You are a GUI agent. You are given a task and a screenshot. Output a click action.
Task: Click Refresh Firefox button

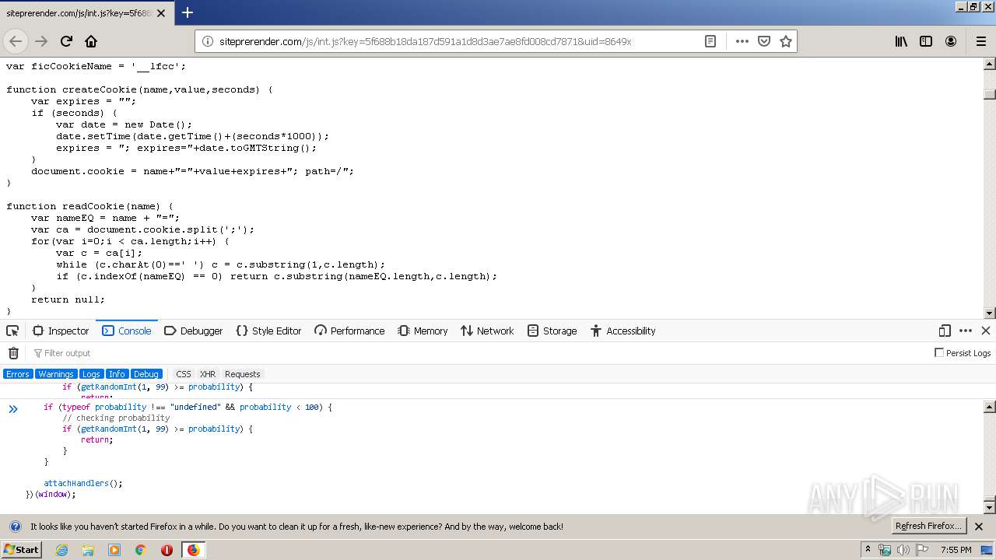click(x=928, y=527)
